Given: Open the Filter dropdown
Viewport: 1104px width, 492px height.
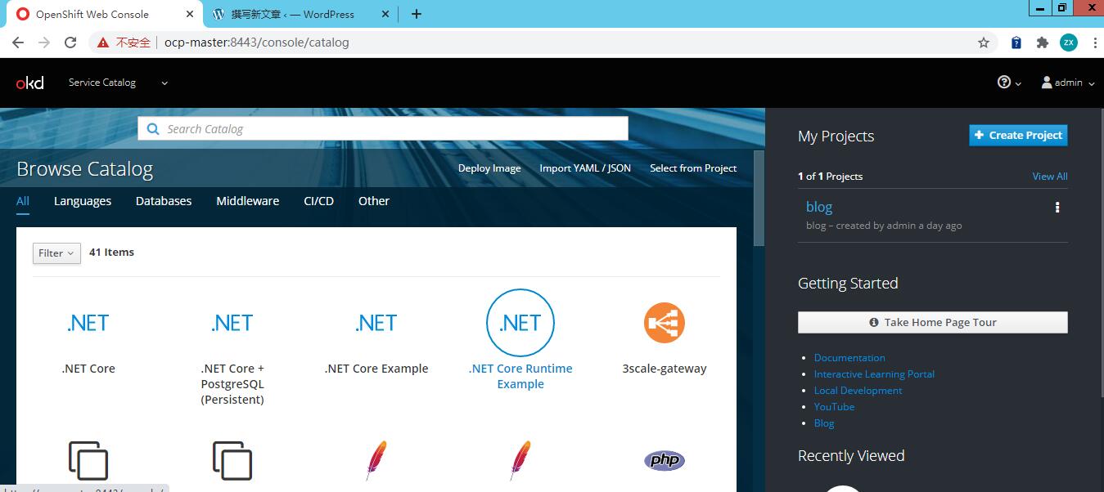Looking at the screenshot, I should [x=56, y=253].
